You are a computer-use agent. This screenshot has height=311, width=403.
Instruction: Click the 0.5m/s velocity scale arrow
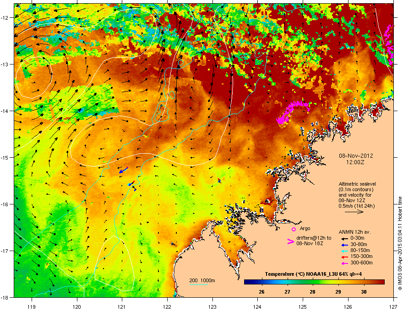pyautogui.click(x=354, y=212)
